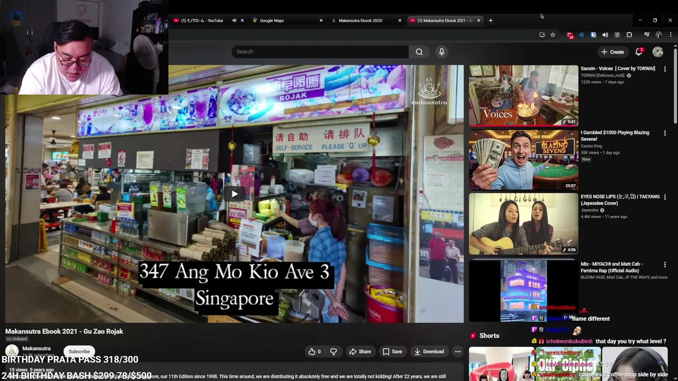The image size is (678, 381).
Task: Like the Gu Zao Rojak video
Action: click(x=315, y=351)
